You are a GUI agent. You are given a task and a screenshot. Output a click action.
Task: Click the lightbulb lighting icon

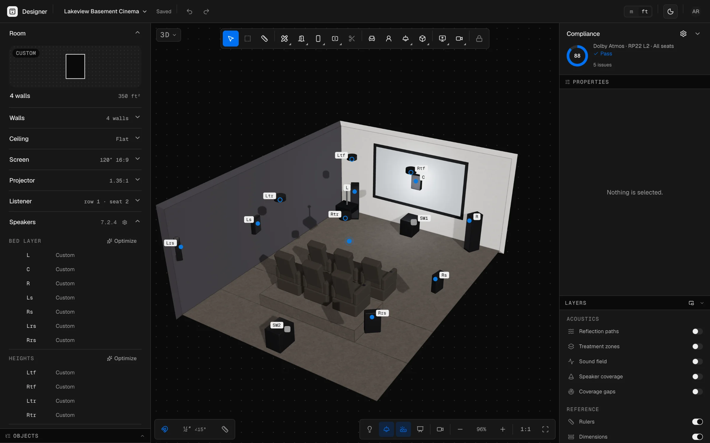tap(369, 429)
